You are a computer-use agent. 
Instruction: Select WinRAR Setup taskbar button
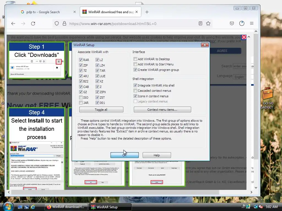click(110, 207)
